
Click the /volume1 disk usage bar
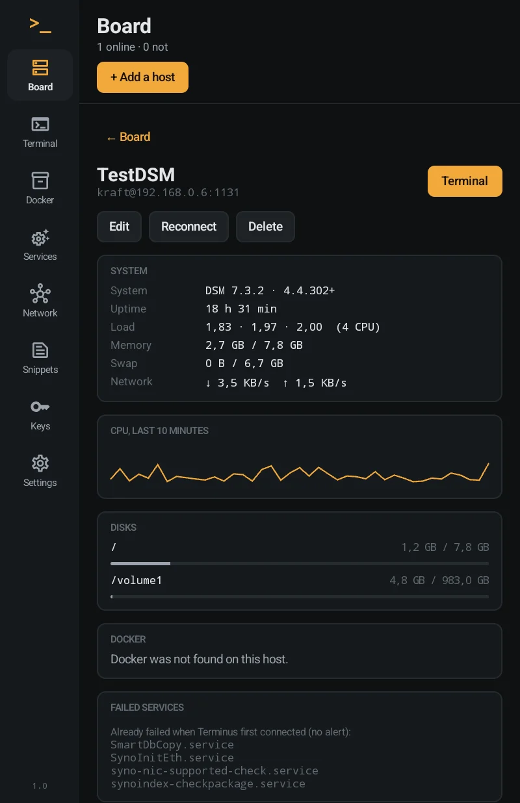(x=300, y=596)
